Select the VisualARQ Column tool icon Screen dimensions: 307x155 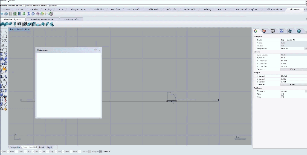pos(15,24)
